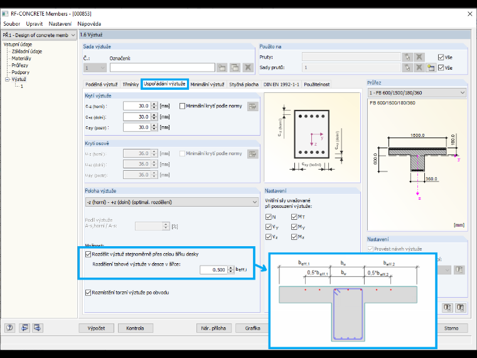
Task: Switch to Styčná plocha tab
Action: 244,84
